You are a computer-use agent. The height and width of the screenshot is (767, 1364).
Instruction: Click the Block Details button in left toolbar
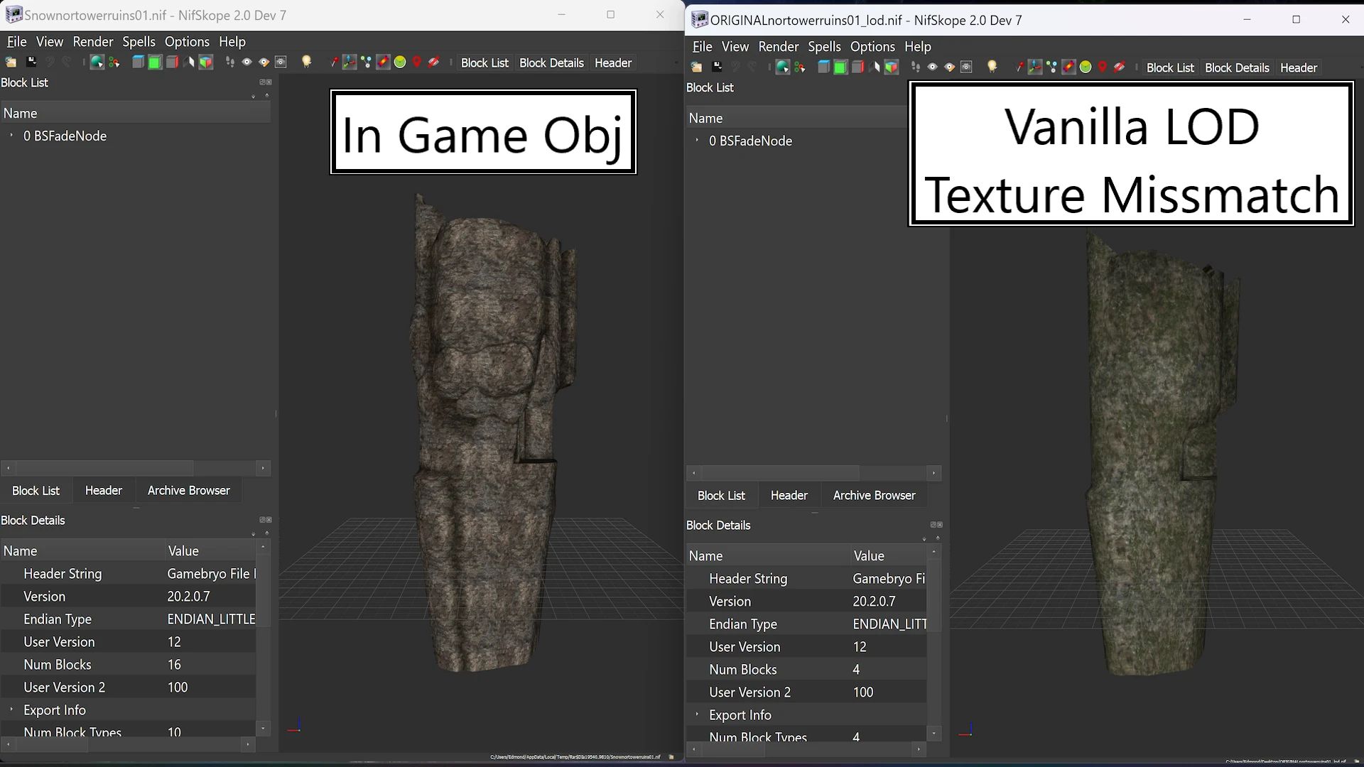point(551,62)
